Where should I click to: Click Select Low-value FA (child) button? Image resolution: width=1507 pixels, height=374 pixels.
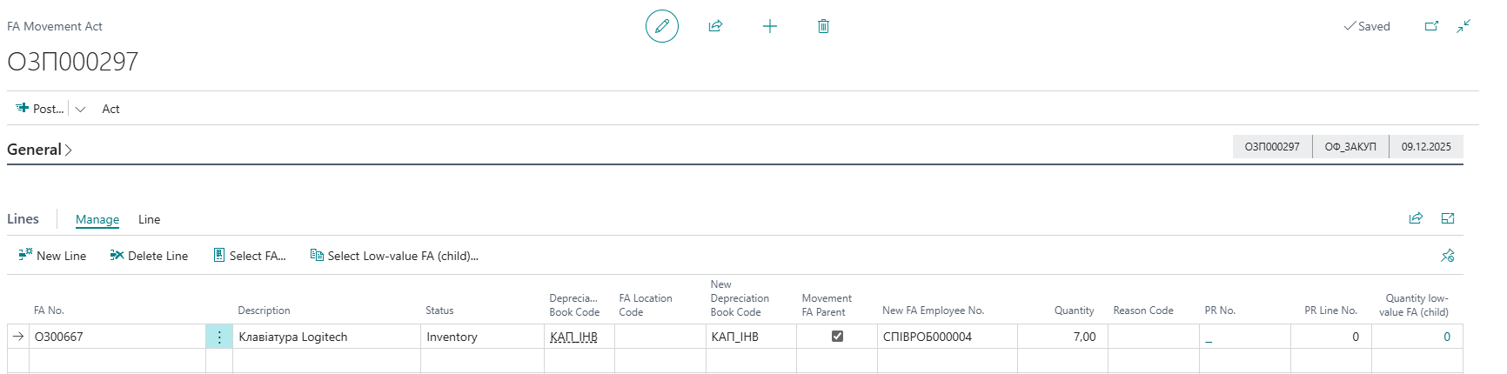(x=394, y=256)
